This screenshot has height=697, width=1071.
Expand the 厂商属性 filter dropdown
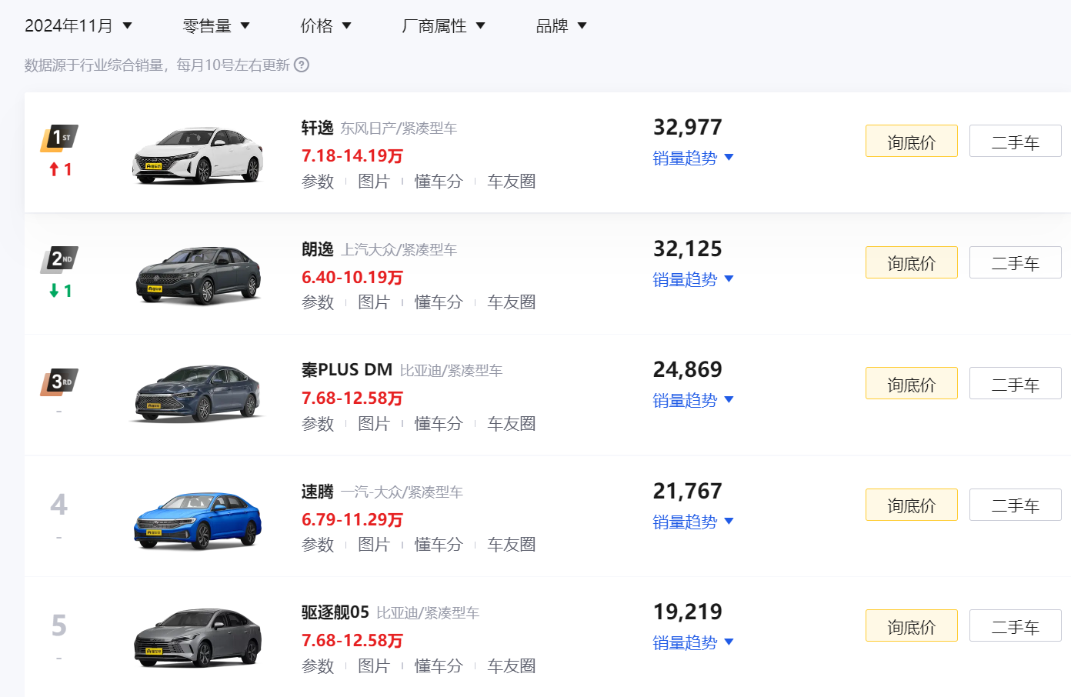pos(443,25)
